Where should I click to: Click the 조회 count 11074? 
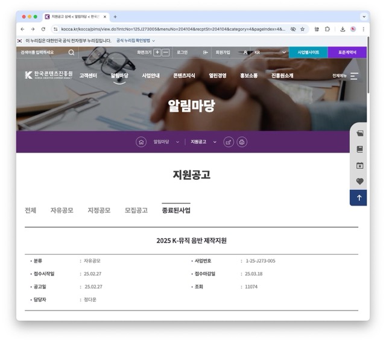[x=251, y=287]
